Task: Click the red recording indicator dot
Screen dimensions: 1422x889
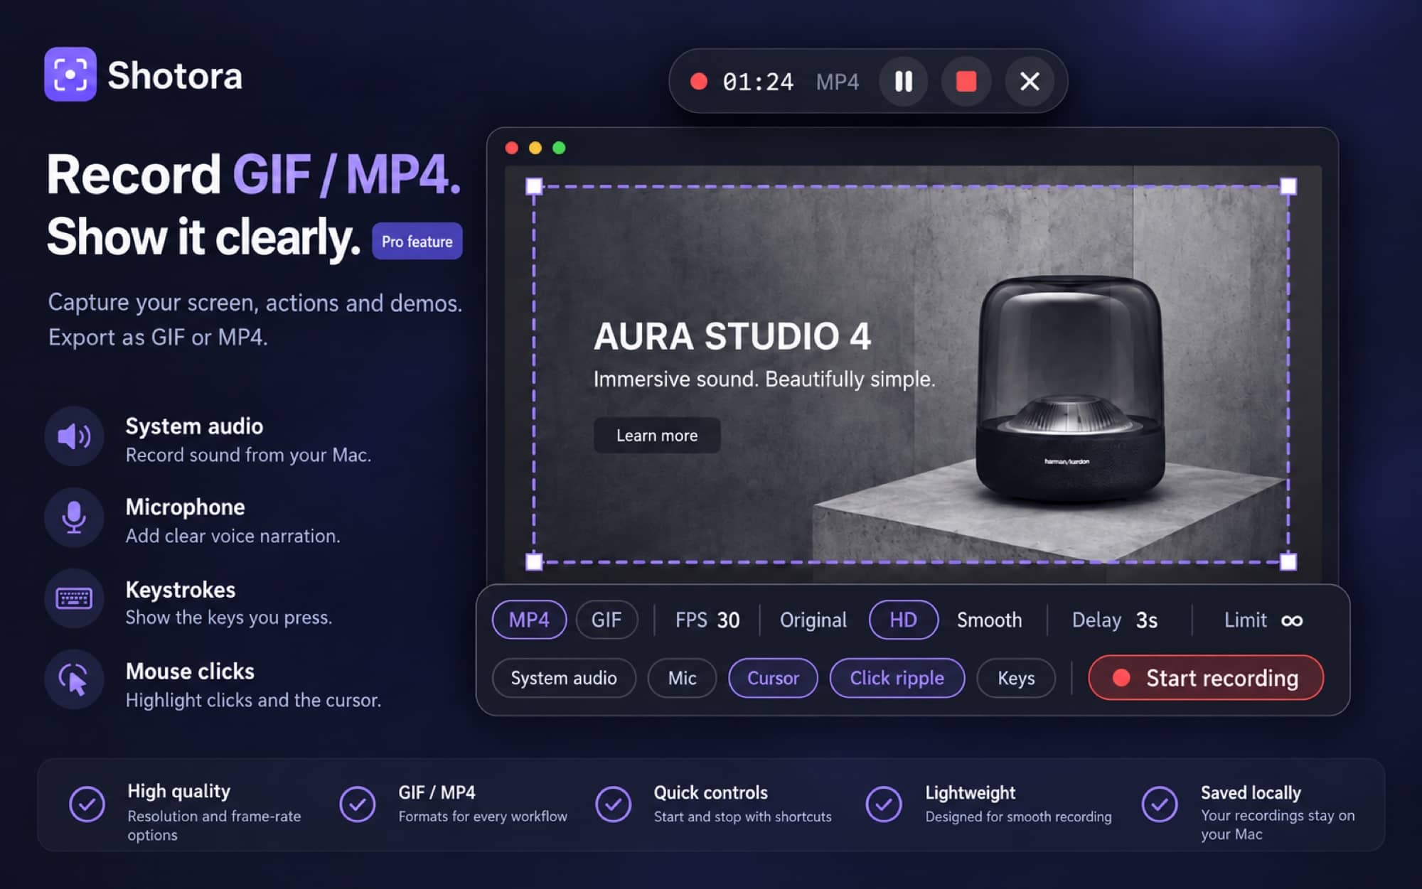Action: [698, 82]
